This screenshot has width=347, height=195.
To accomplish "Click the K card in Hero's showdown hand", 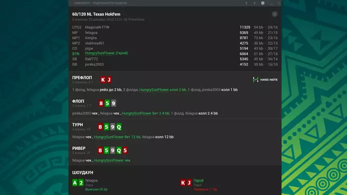I will click(183, 183).
